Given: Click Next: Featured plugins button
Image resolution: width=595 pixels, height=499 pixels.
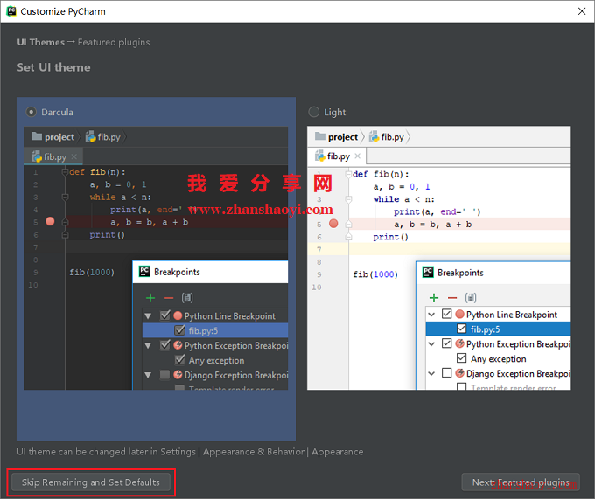Looking at the screenshot, I should (521, 482).
